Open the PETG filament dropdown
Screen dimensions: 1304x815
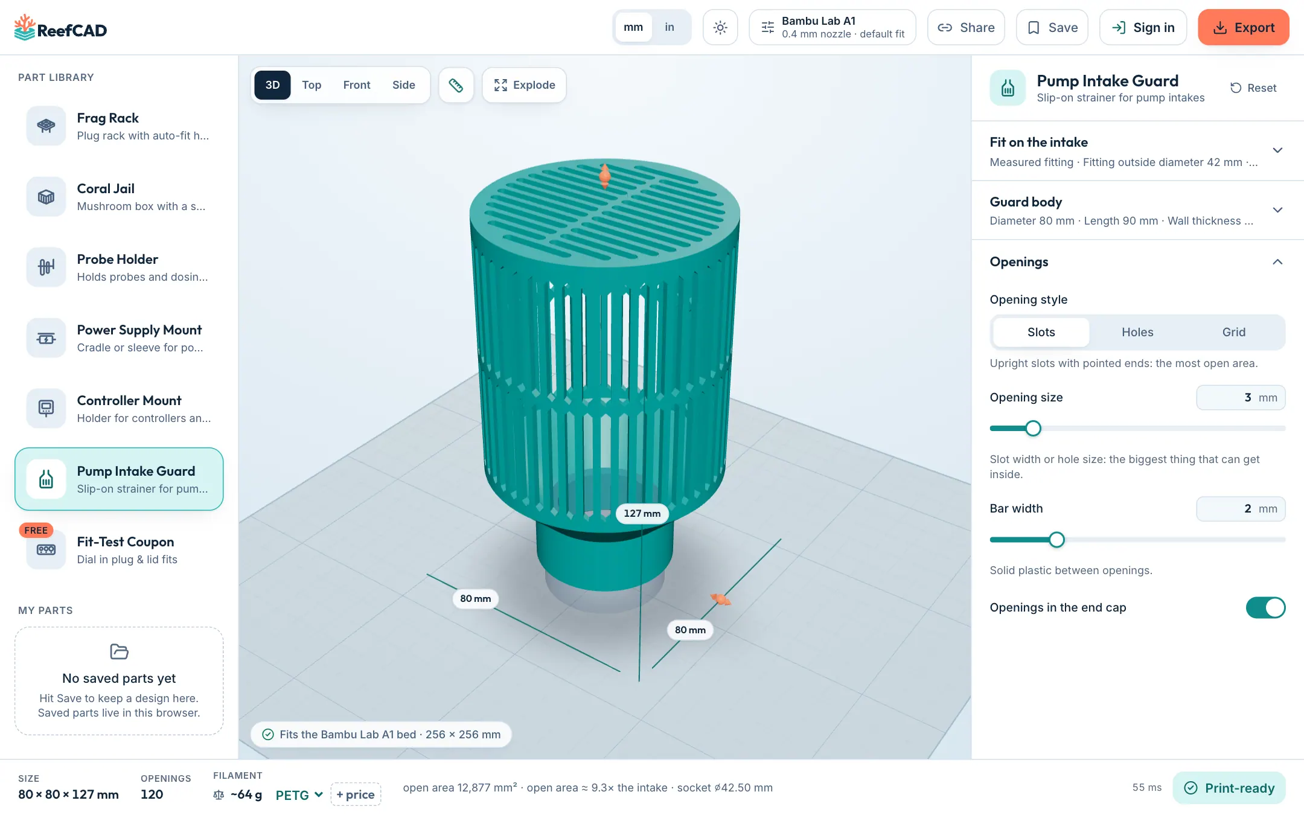[x=299, y=795]
